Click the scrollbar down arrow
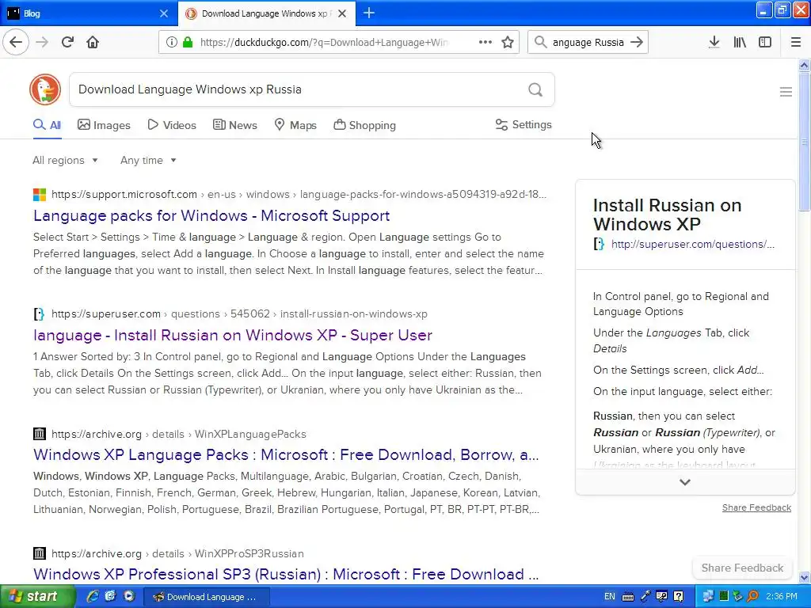Screen dimensions: 811x608 coord(804,577)
